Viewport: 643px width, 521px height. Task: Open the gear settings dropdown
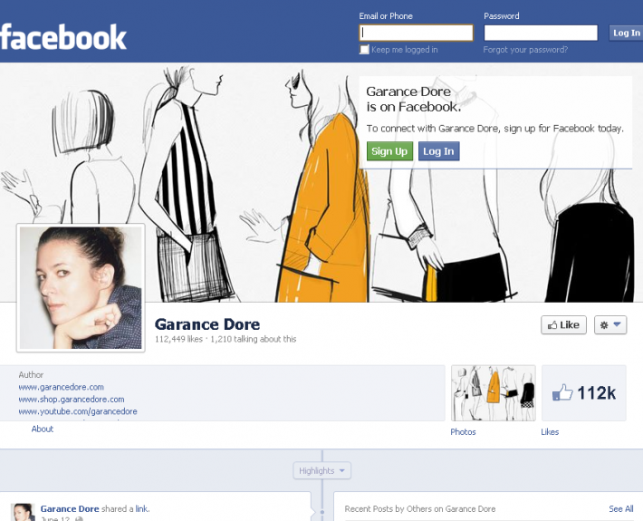pyautogui.click(x=610, y=324)
